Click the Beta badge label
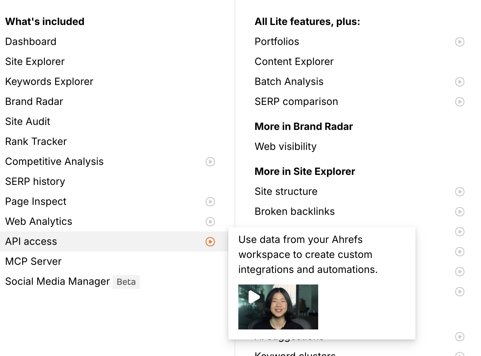The image size is (481, 356). tap(126, 282)
